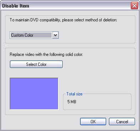Click the DVD compatibility instruction text
This screenshot has width=140, height=131.
(x=63, y=20)
